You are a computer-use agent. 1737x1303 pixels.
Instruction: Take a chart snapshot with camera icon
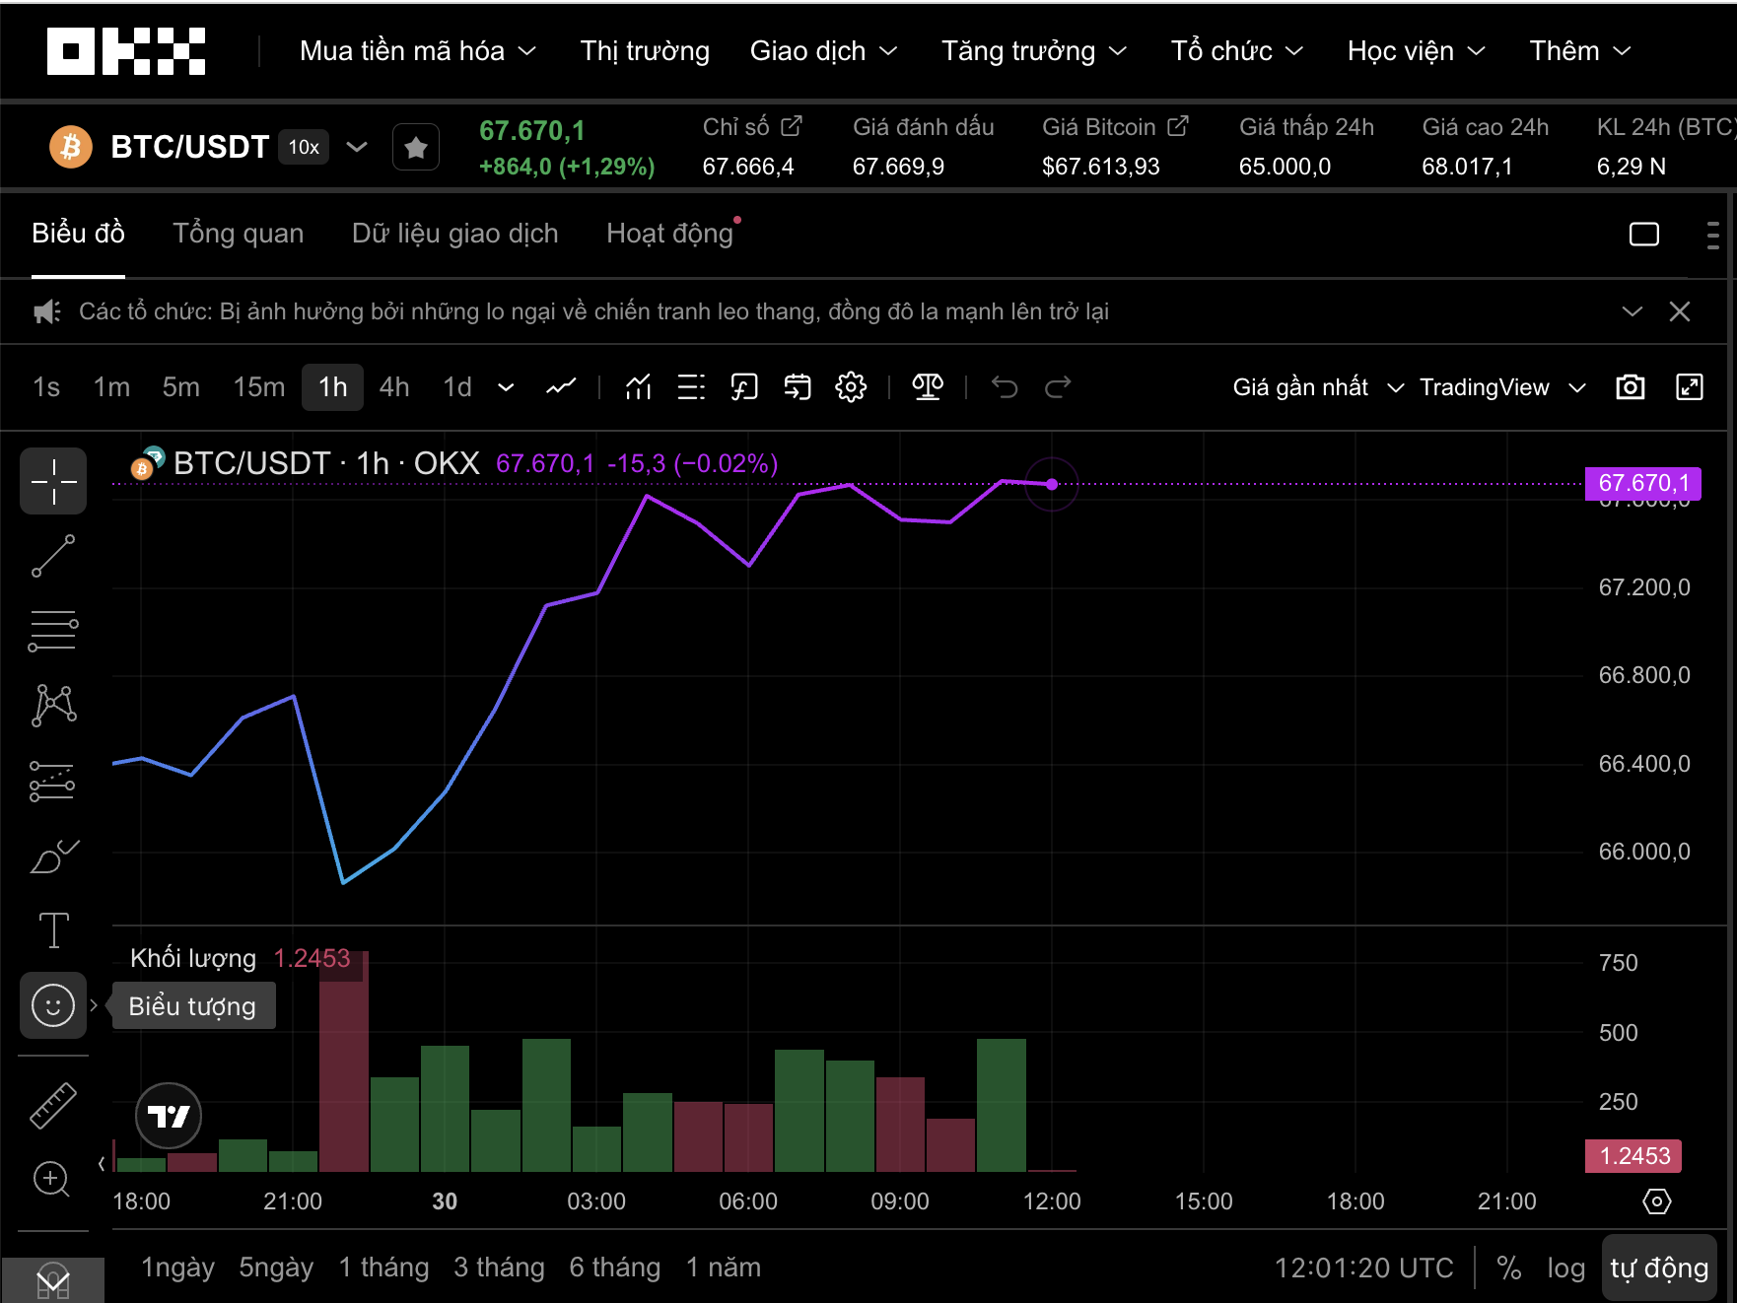point(1630,387)
